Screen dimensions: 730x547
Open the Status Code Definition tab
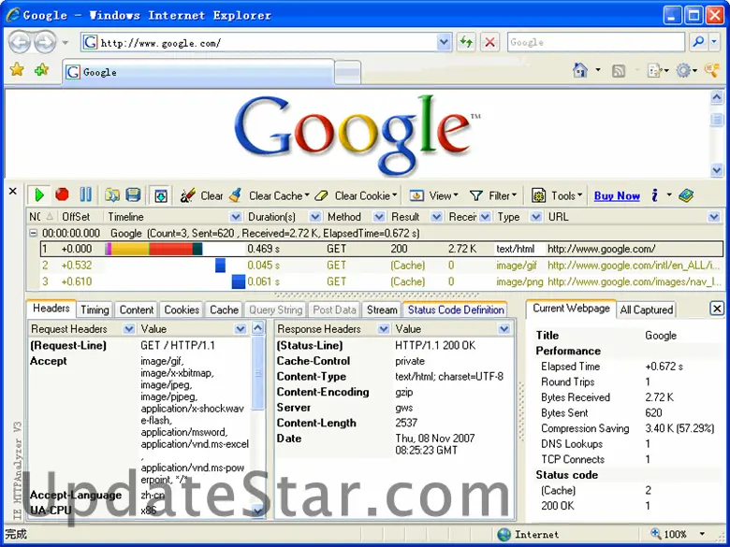[456, 309]
